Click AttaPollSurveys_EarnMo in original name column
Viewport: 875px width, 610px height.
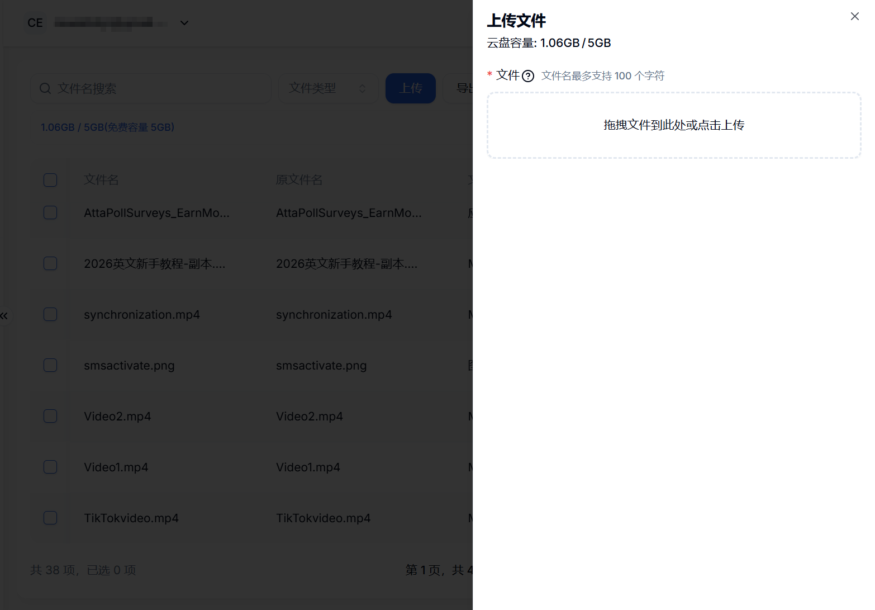(349, 213)
